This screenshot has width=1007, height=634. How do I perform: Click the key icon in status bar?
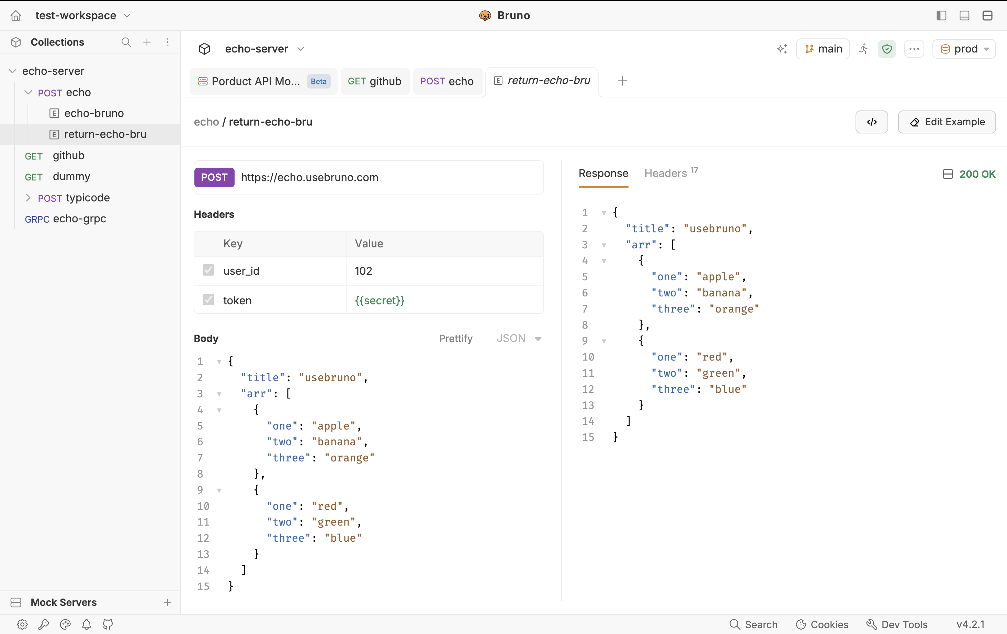44,624
